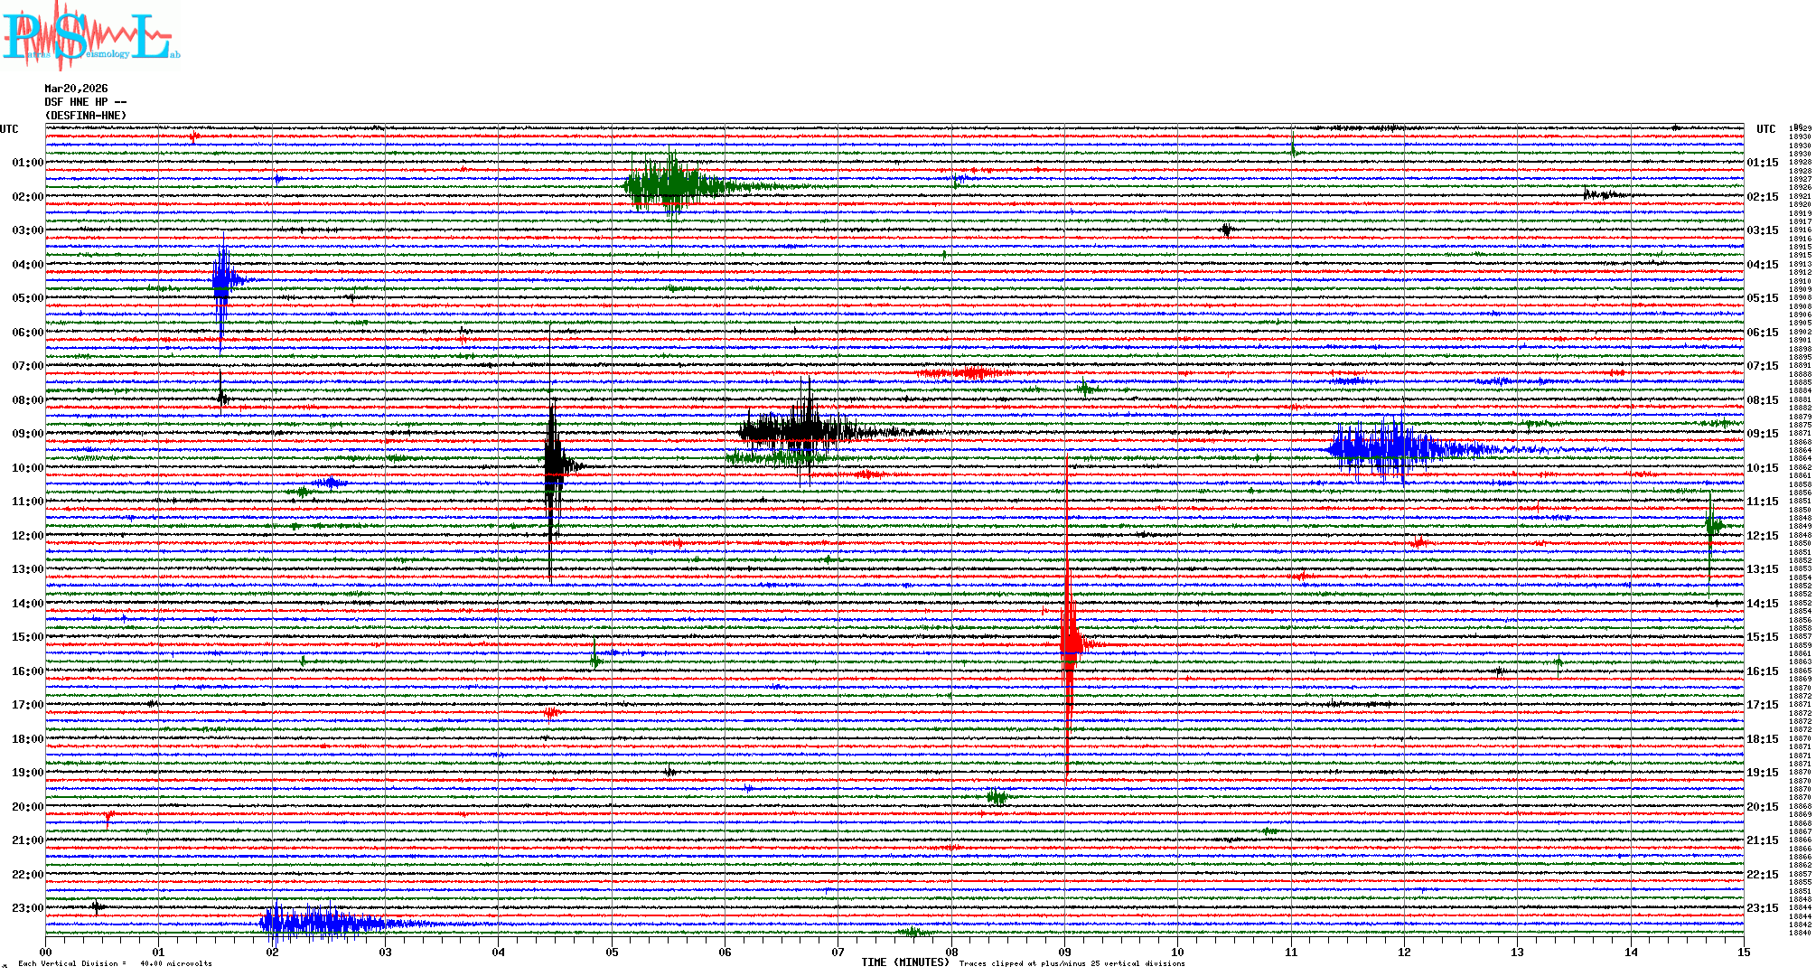
Task: Click the Mar20,2026 date label
Action: tap(76, 89)
